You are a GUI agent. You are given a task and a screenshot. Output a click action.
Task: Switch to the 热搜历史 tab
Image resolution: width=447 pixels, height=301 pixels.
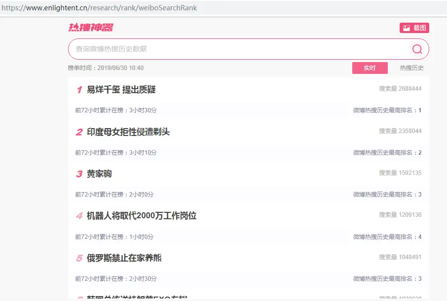pyautogui.click(x=411, y=68)
